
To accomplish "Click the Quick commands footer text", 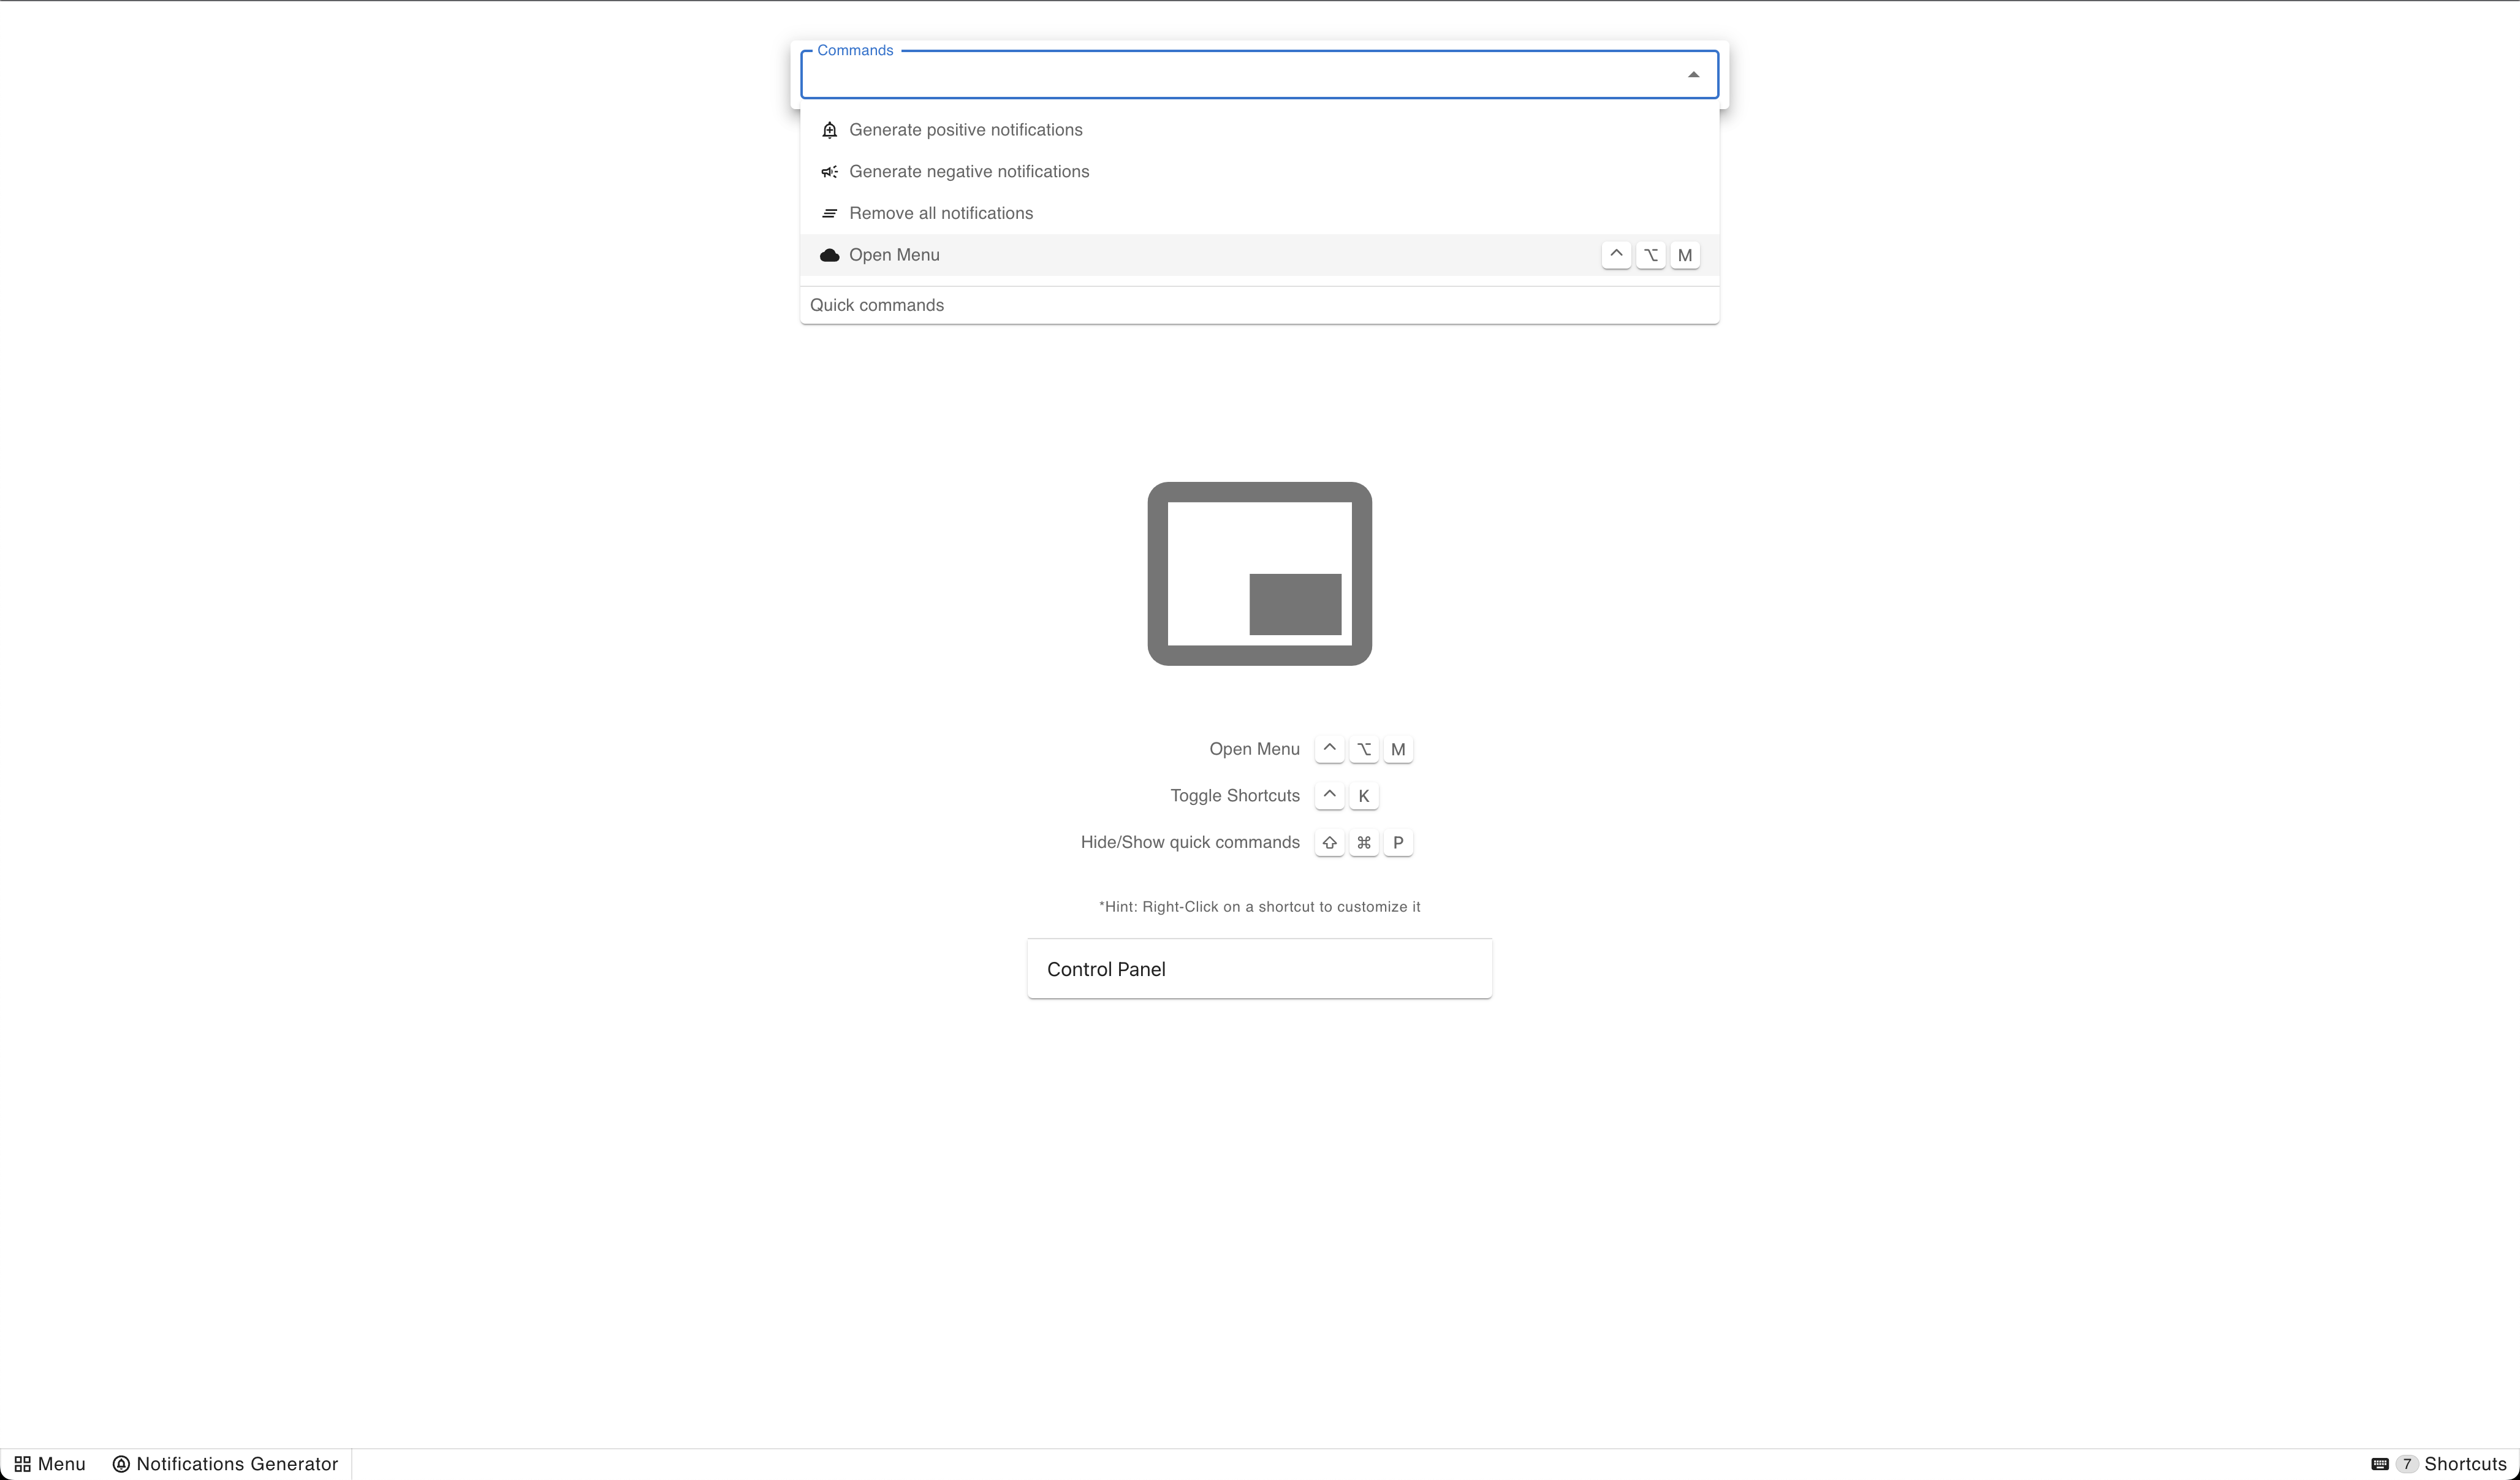I will [x=877, y=305].
